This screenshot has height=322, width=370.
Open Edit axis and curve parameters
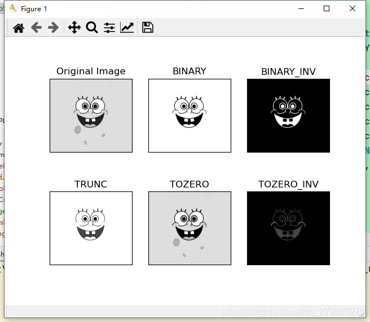point(127,28)
